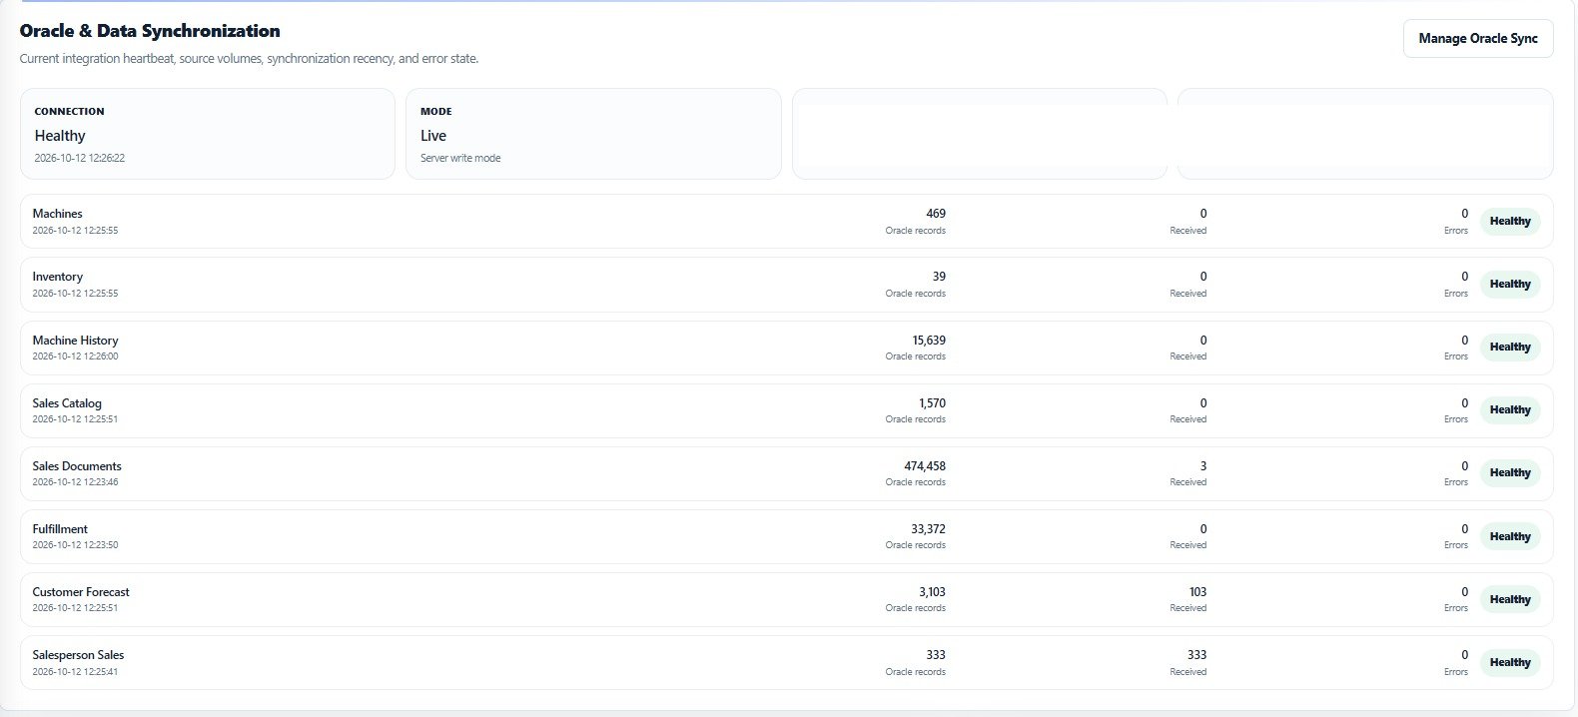Screen dimensions: 1578x717
Task: Select the Healthy badge for Customer Forecast
Action: pyautogui.click(x=1510, y=600)
